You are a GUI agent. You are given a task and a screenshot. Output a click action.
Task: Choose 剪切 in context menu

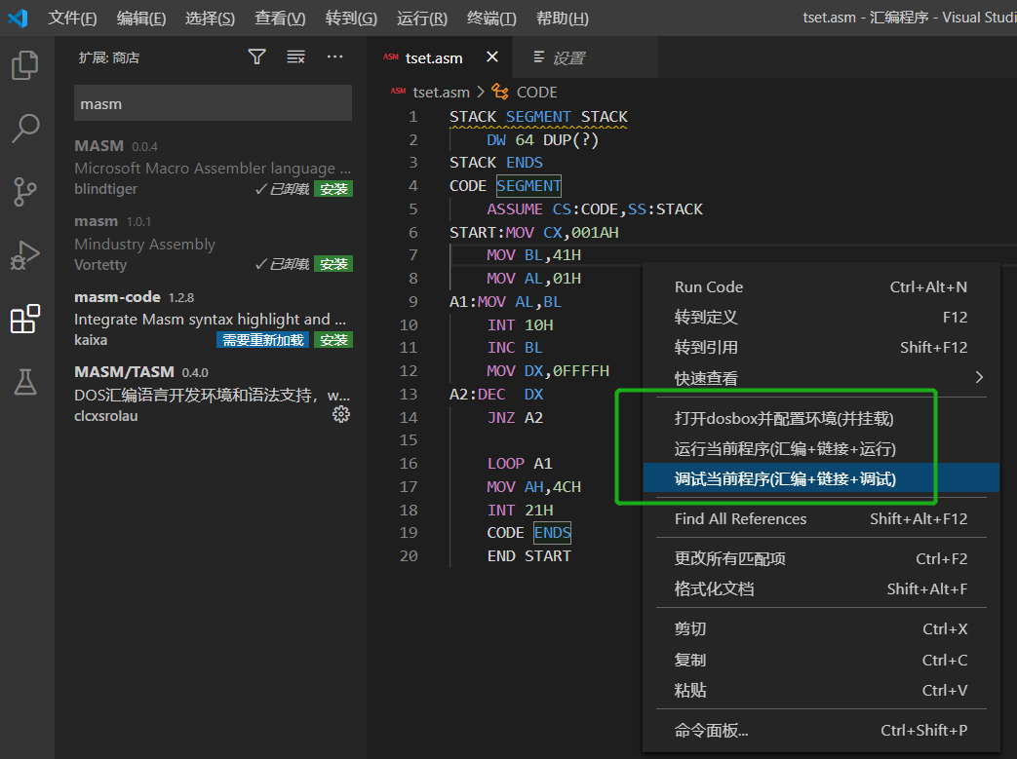pos(820,628)
